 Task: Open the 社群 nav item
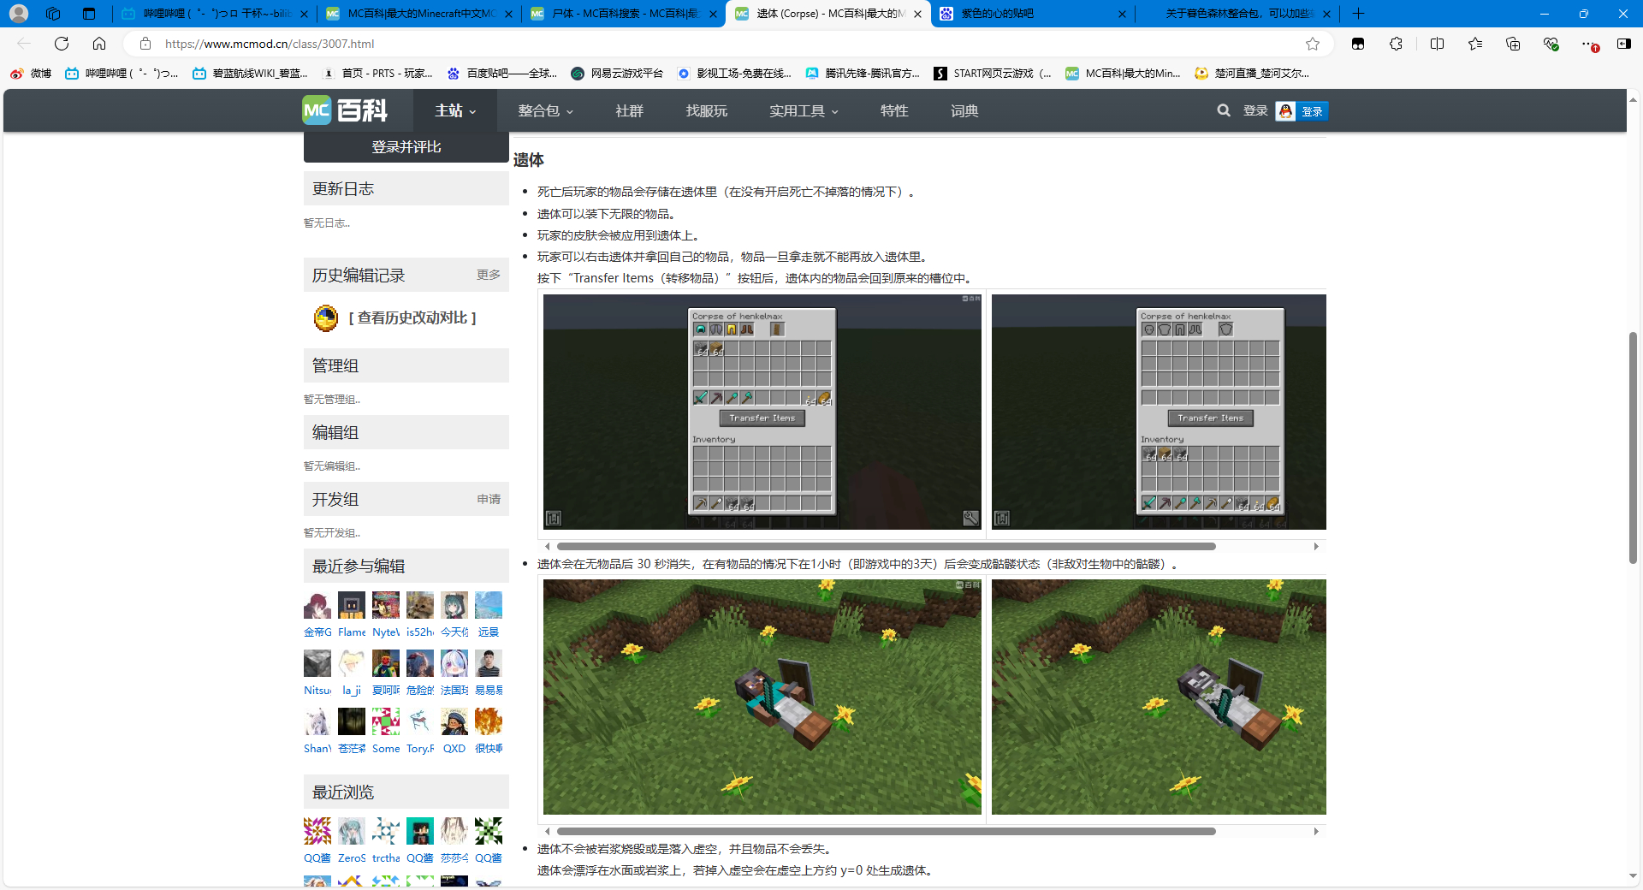(x=629, y=110)
